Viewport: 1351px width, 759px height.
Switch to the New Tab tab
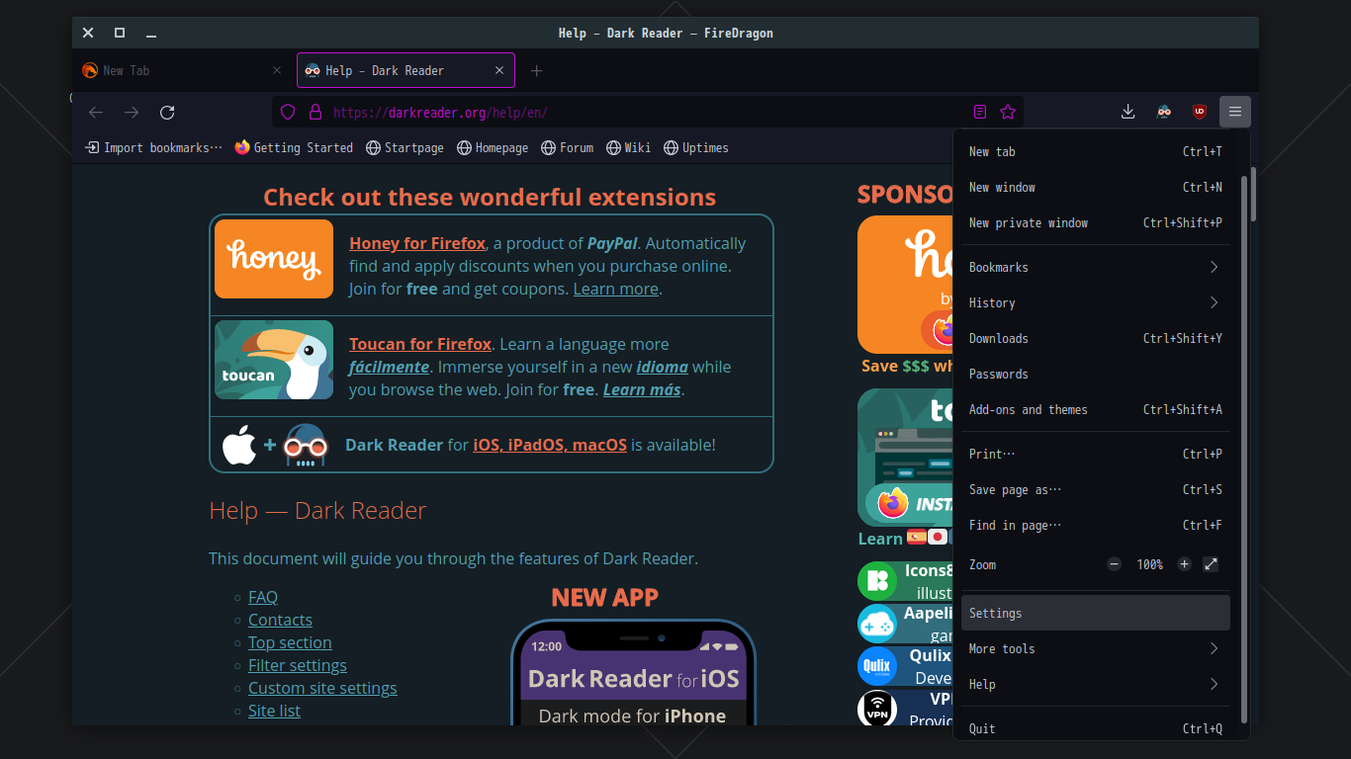(184, 70)
